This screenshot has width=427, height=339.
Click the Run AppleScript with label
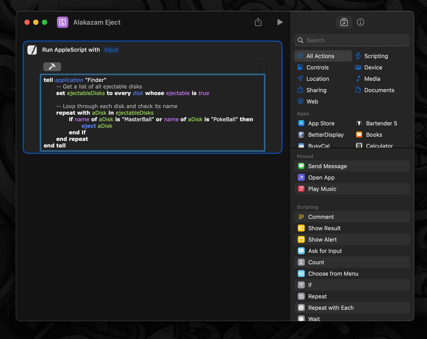71,50
